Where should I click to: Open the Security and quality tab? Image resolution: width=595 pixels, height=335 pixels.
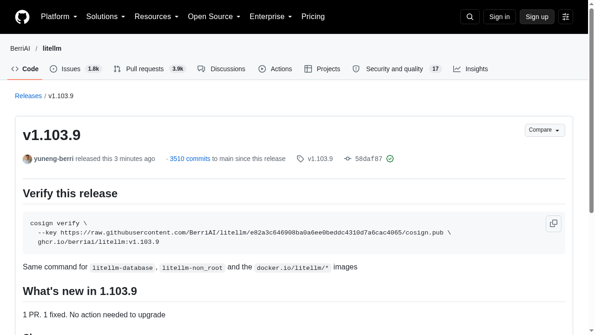(397, 69)
